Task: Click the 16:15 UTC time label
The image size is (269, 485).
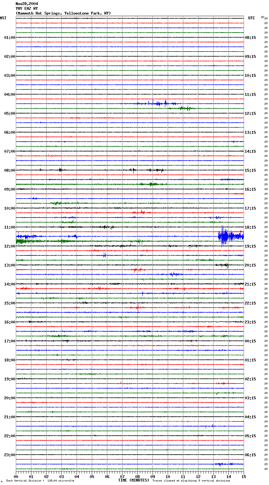Action: click(x=250, y=189)
